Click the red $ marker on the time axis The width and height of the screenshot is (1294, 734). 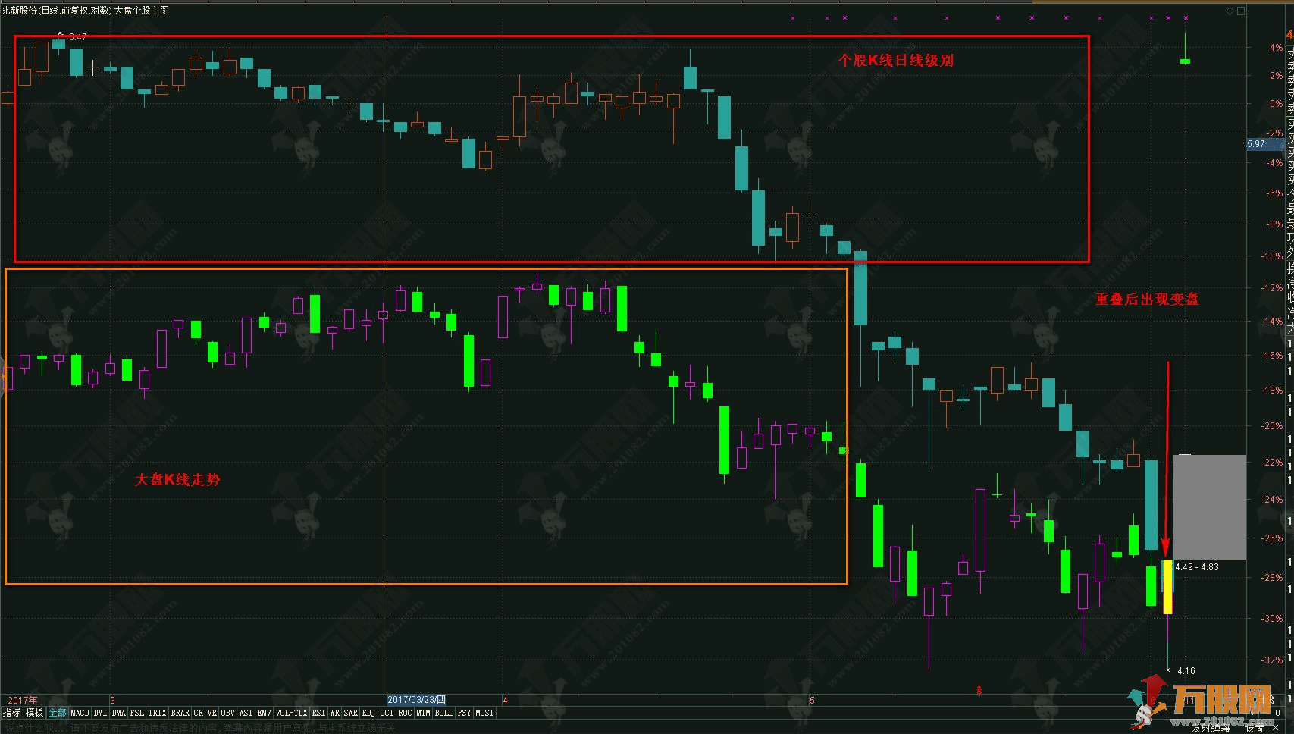click(x=979, y=691)
